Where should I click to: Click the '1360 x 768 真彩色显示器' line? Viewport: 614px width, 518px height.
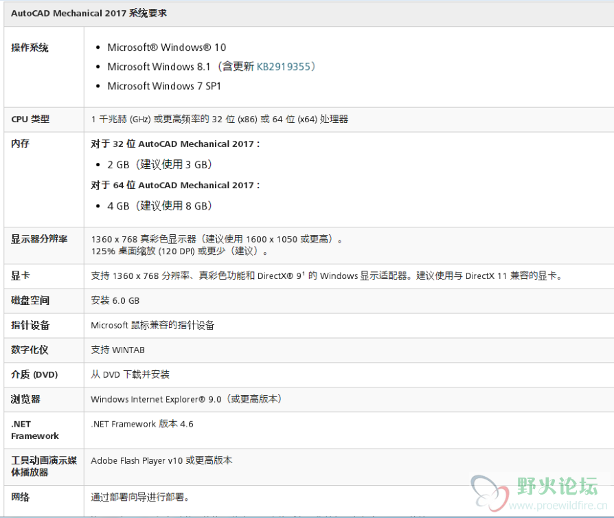click(217, 239)
